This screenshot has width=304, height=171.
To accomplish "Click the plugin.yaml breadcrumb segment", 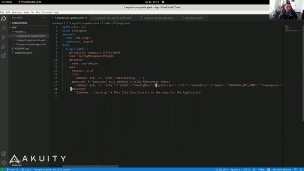I will [122, 23].
